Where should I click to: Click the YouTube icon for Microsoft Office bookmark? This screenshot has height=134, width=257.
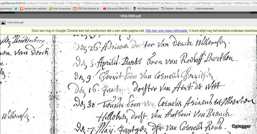pos(105,9)
